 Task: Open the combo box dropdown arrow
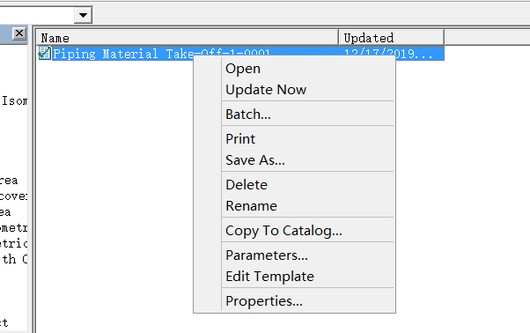83,15
